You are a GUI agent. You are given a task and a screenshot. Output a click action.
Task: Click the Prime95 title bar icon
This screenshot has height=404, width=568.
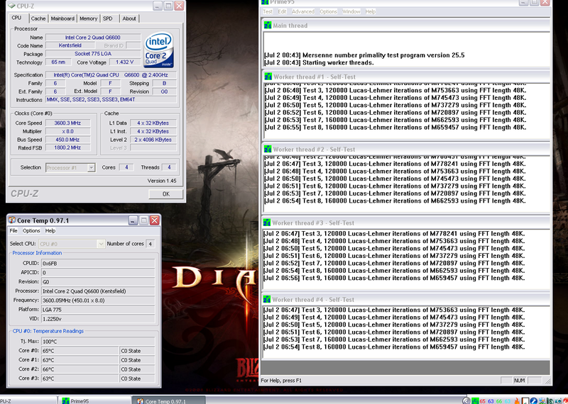click(x=265, y=2)
